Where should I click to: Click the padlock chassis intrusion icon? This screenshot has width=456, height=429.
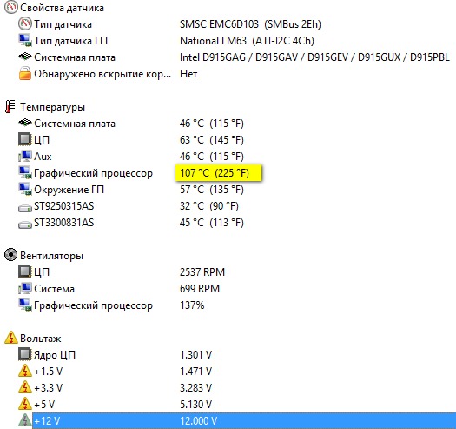coord(24,73)
